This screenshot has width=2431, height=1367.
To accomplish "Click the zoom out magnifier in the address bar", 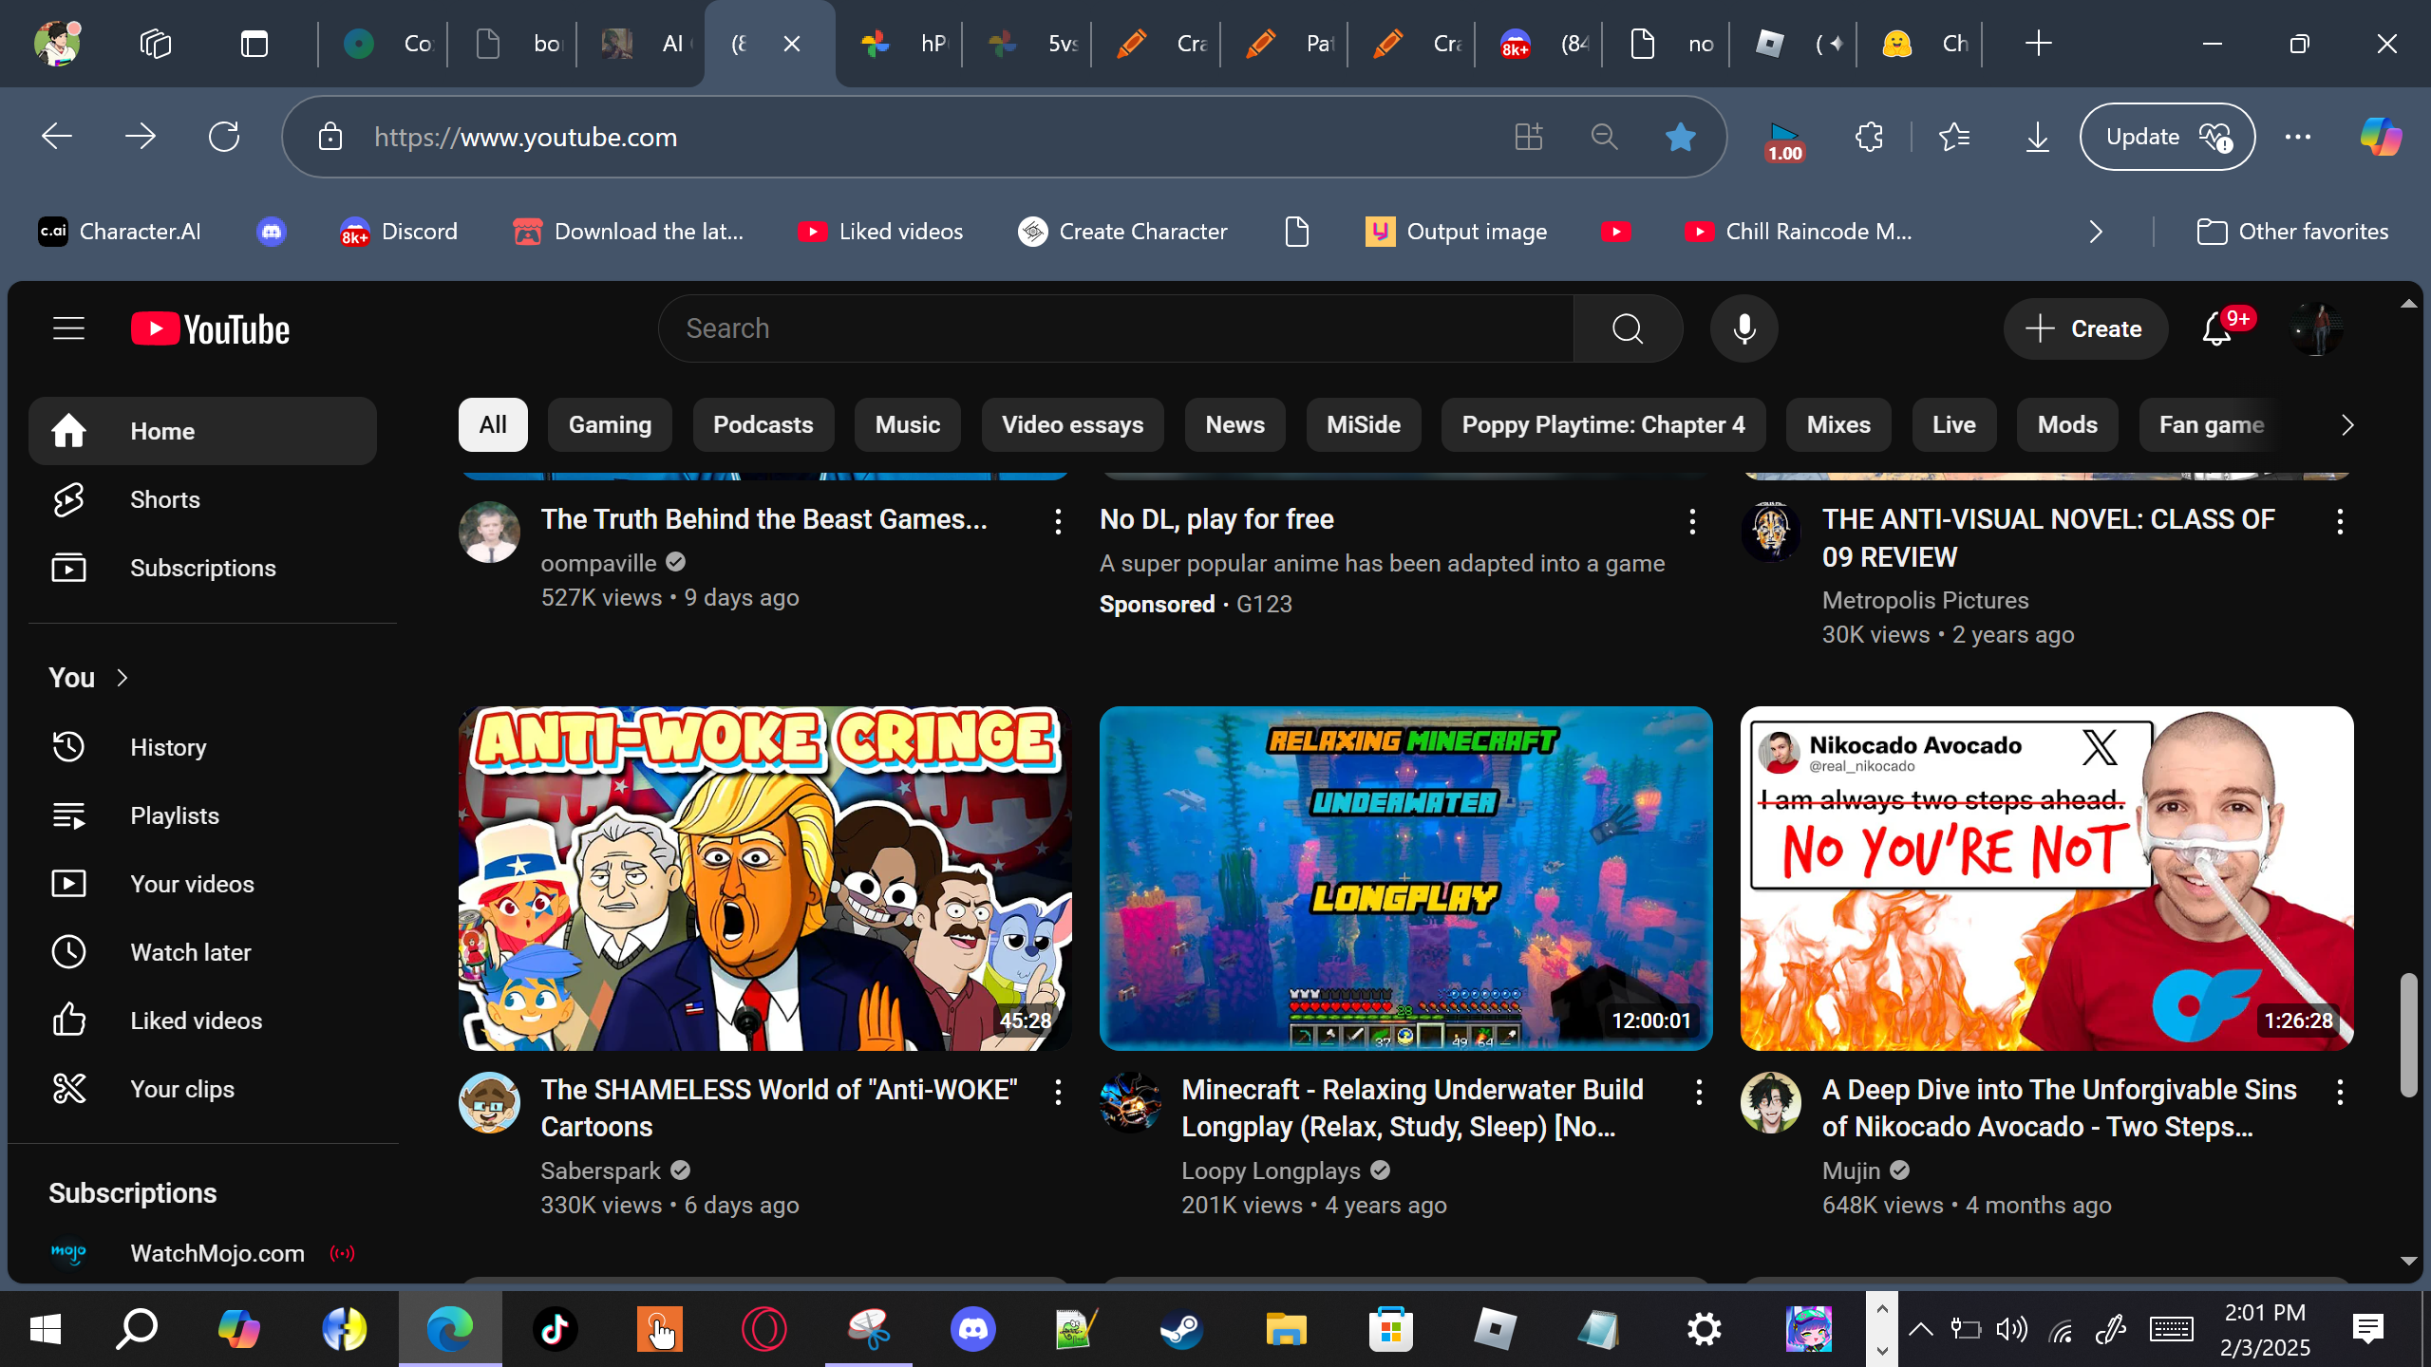I will pyautogui.click(x=1605, y=137).
